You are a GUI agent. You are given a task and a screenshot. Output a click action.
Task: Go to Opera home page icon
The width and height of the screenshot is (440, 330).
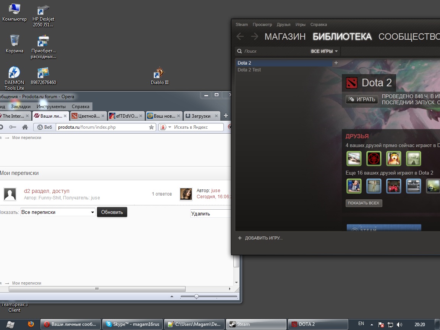pos(25,127)
